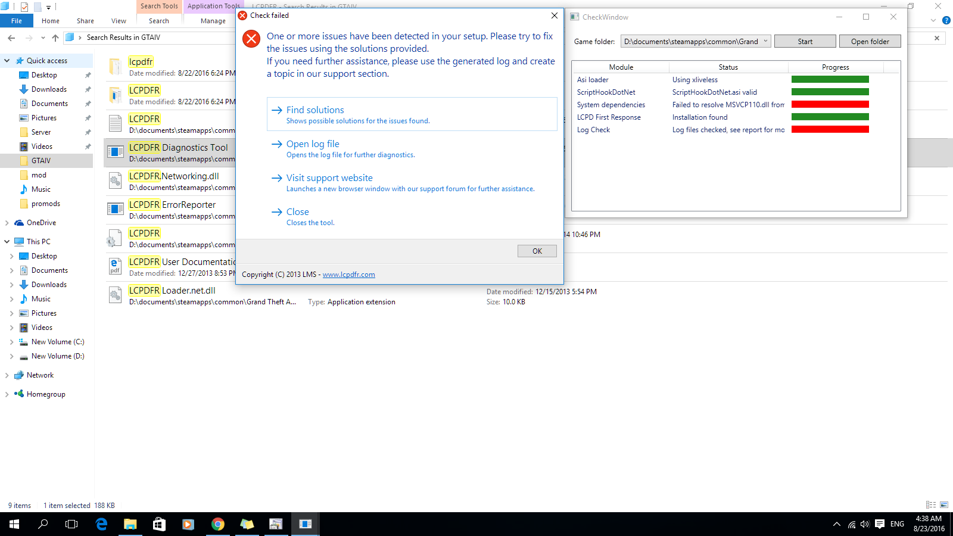Select Server folder in navigation pane

pos(41,132)
